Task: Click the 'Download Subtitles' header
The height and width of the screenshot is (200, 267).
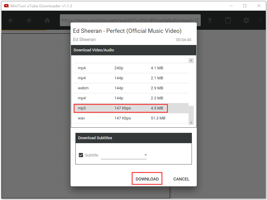Action: point(134,138)
